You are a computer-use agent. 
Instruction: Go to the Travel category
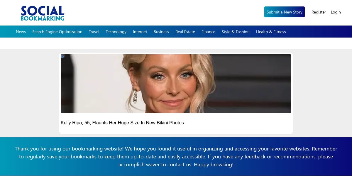tap(94, 32)
